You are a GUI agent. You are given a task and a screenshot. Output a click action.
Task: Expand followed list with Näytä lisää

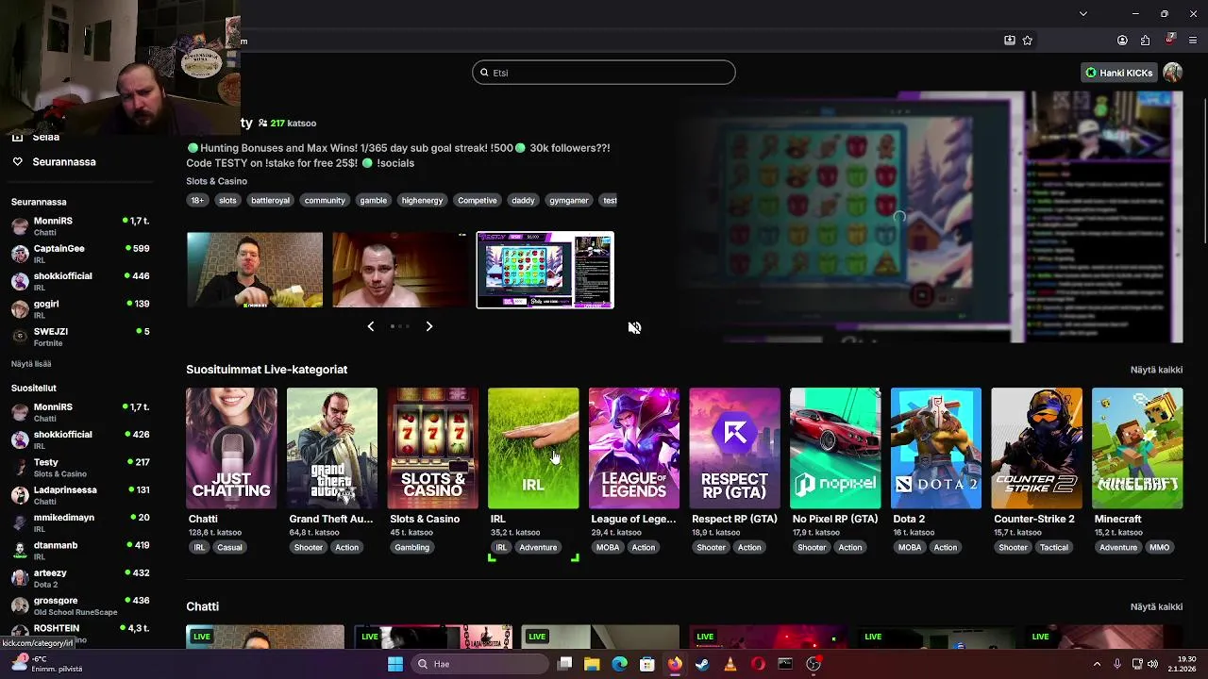(31, 364)
